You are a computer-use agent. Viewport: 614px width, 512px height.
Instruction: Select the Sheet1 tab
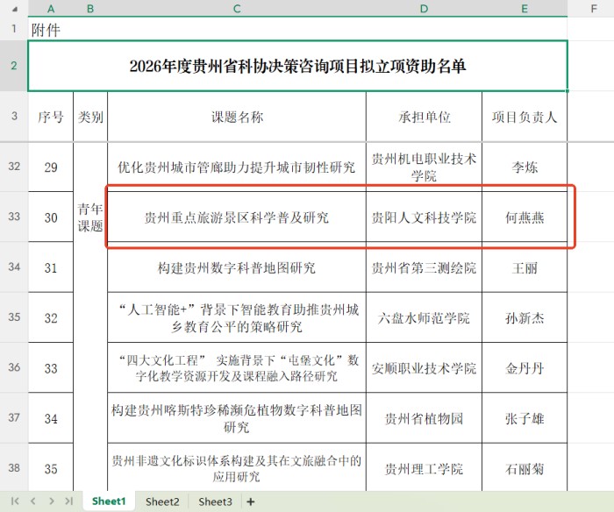click(110, 501)
